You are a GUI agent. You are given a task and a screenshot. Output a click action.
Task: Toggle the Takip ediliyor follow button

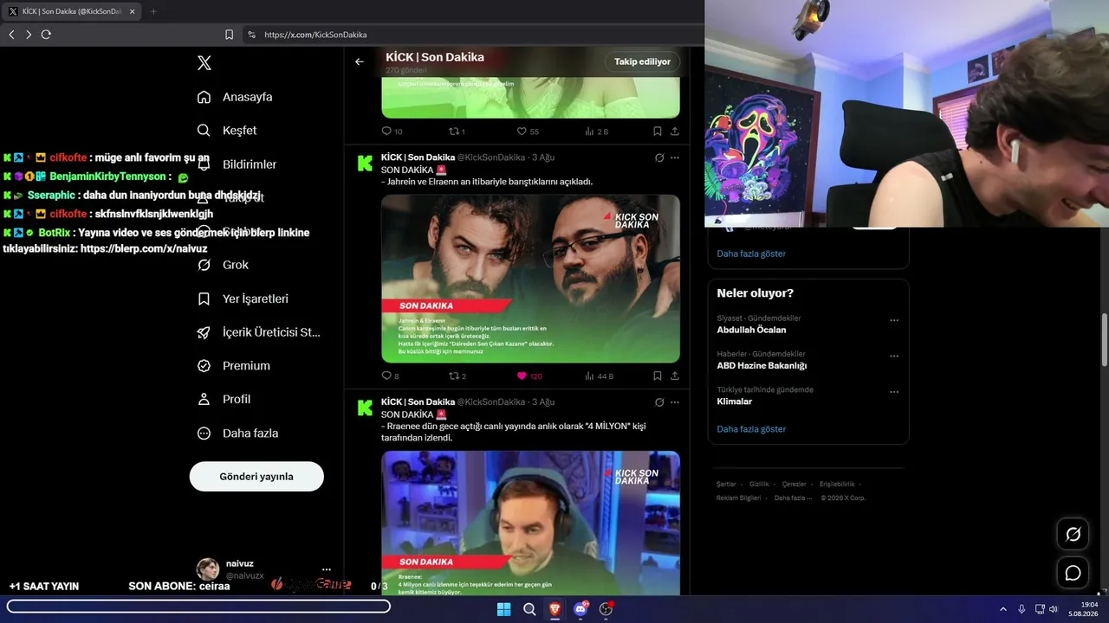click(x=642, y=62)
